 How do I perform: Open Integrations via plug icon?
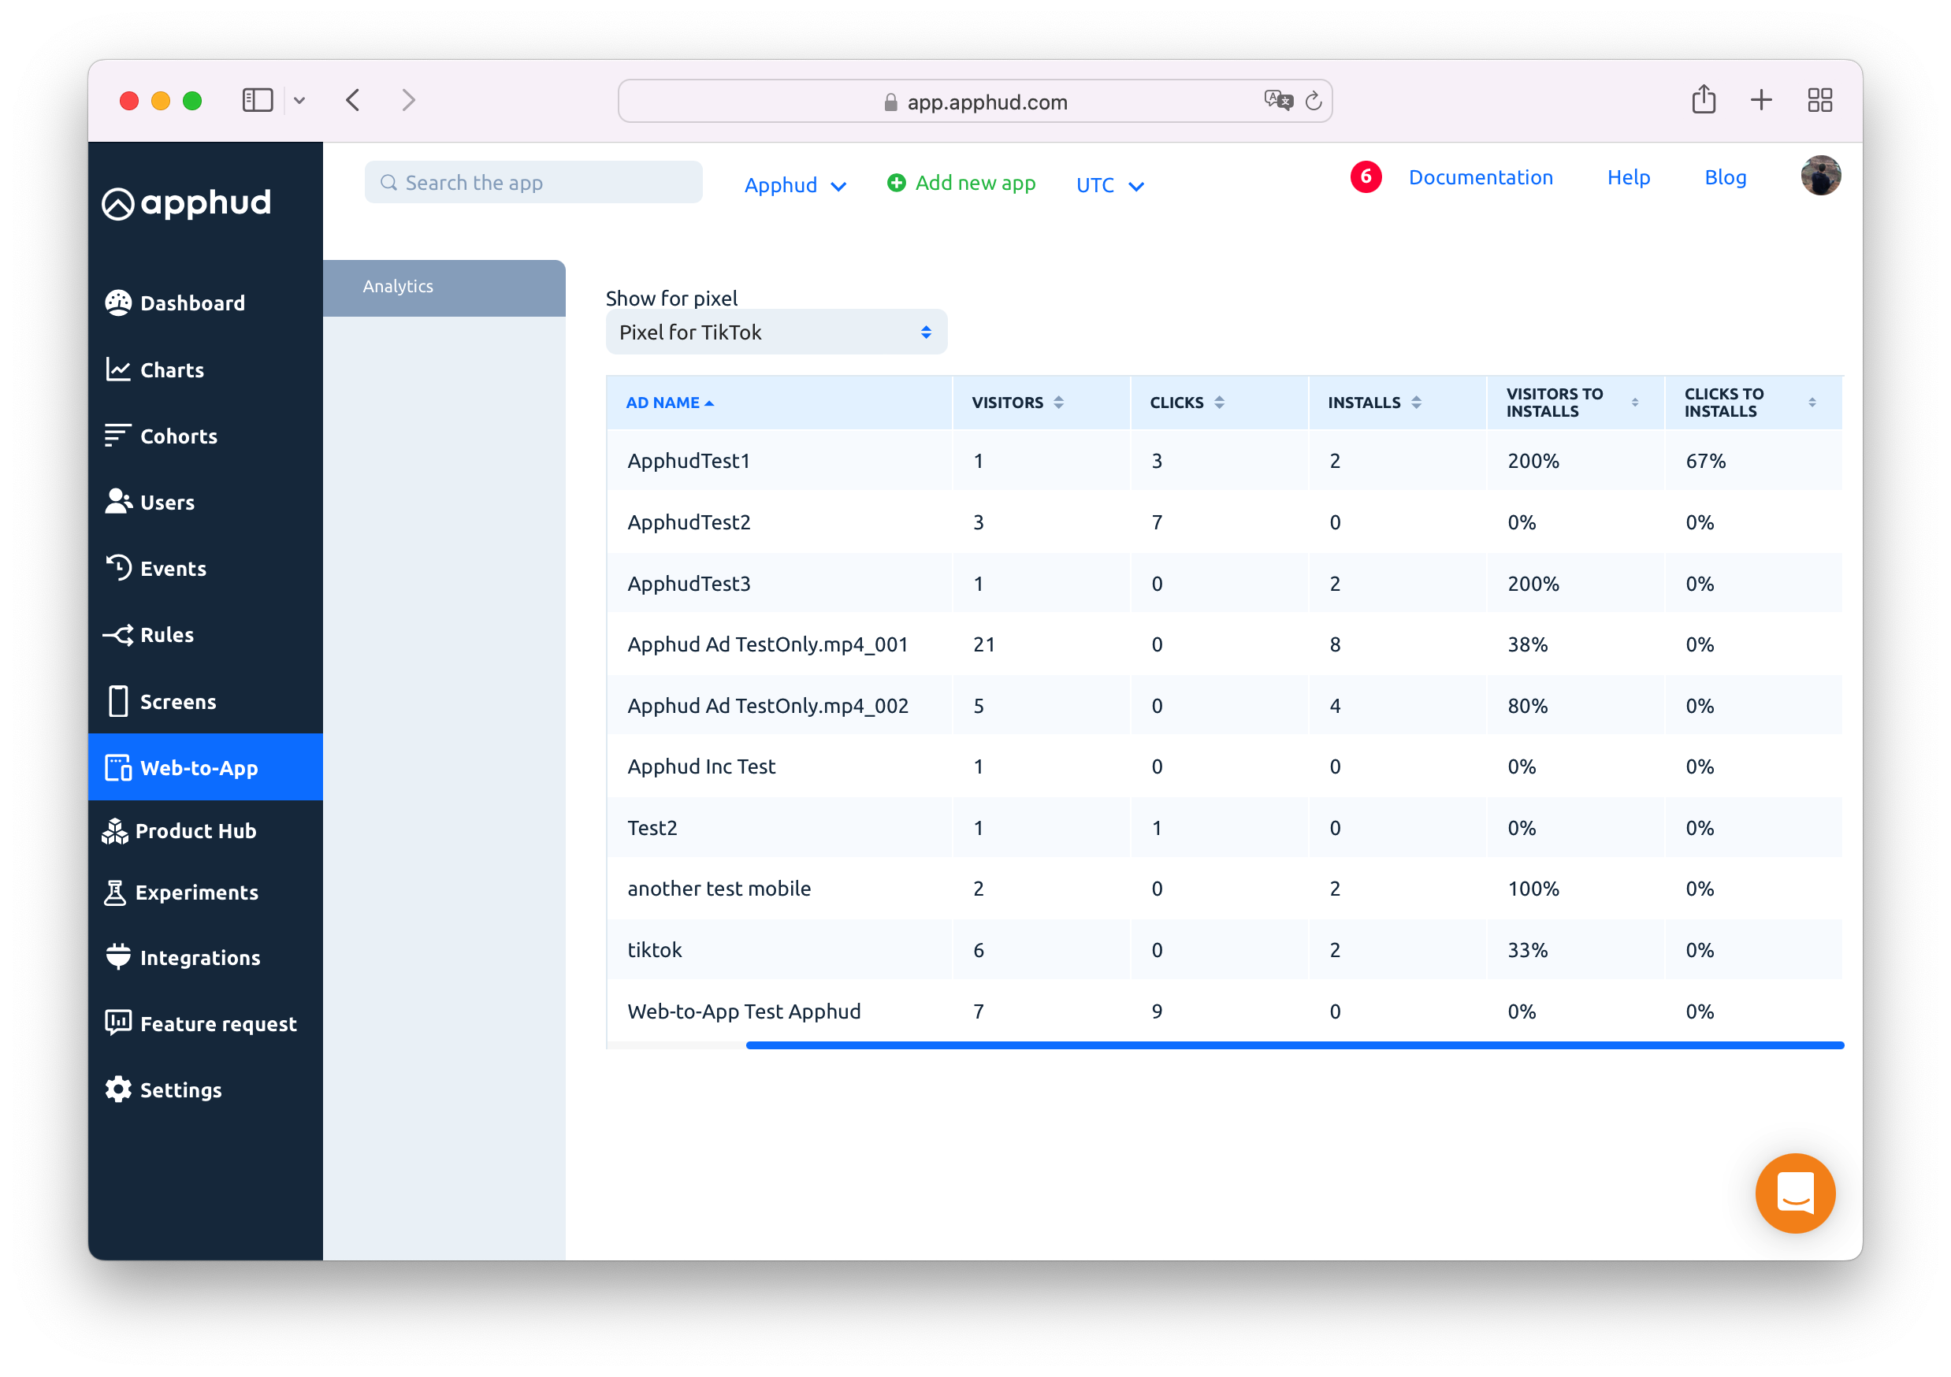118,957
